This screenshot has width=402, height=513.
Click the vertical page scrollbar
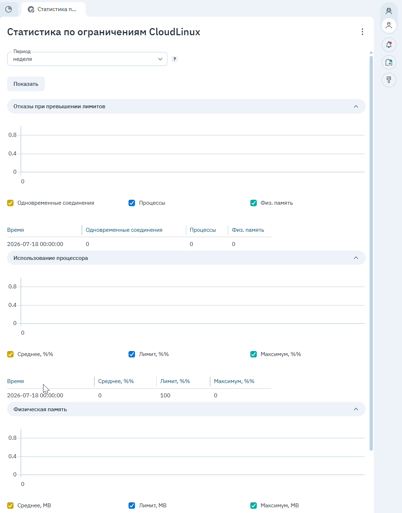(x=371, y=253)
